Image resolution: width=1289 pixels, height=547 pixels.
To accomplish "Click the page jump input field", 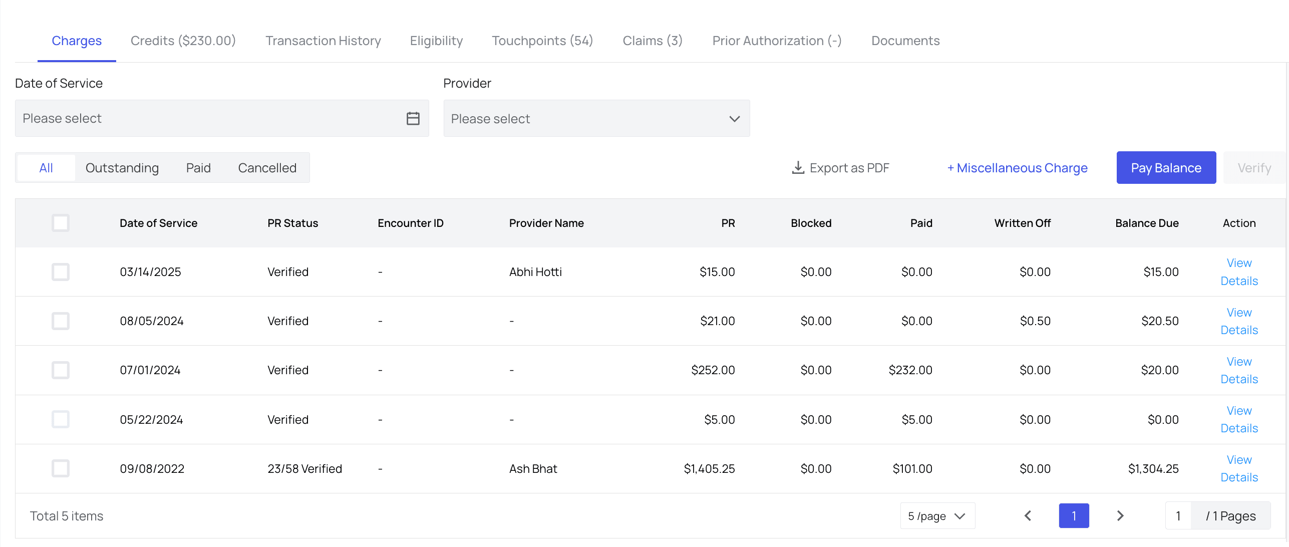I will [1178, 516].
